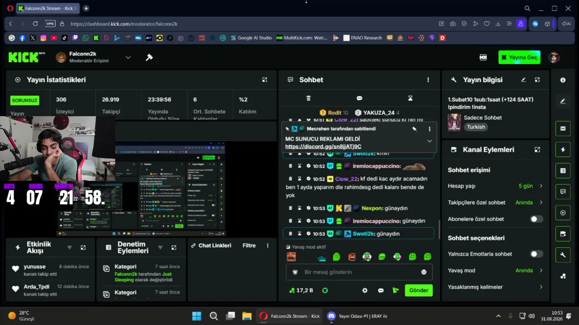The height and width of the screenshot is (325, 579).
Task: Open File Explorer from the taskbar
Action: (247, 316)
